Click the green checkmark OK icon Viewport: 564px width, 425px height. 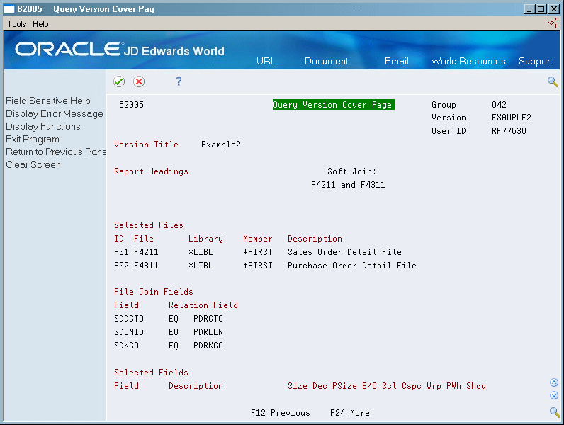tap(119, 81)
